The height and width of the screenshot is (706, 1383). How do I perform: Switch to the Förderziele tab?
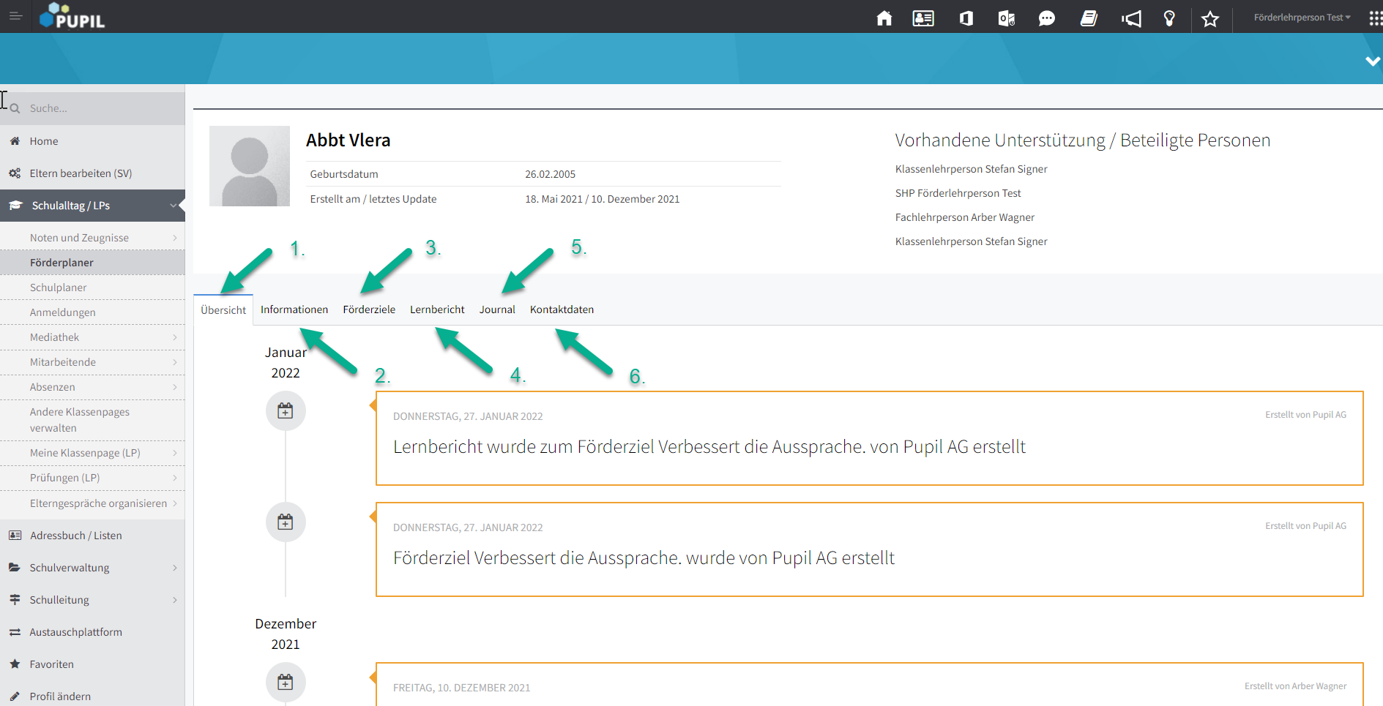(x=369, y=309)
